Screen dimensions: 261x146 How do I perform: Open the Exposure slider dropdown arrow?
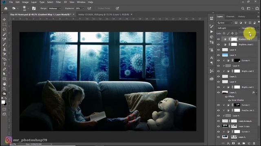(x=83, y=9)
